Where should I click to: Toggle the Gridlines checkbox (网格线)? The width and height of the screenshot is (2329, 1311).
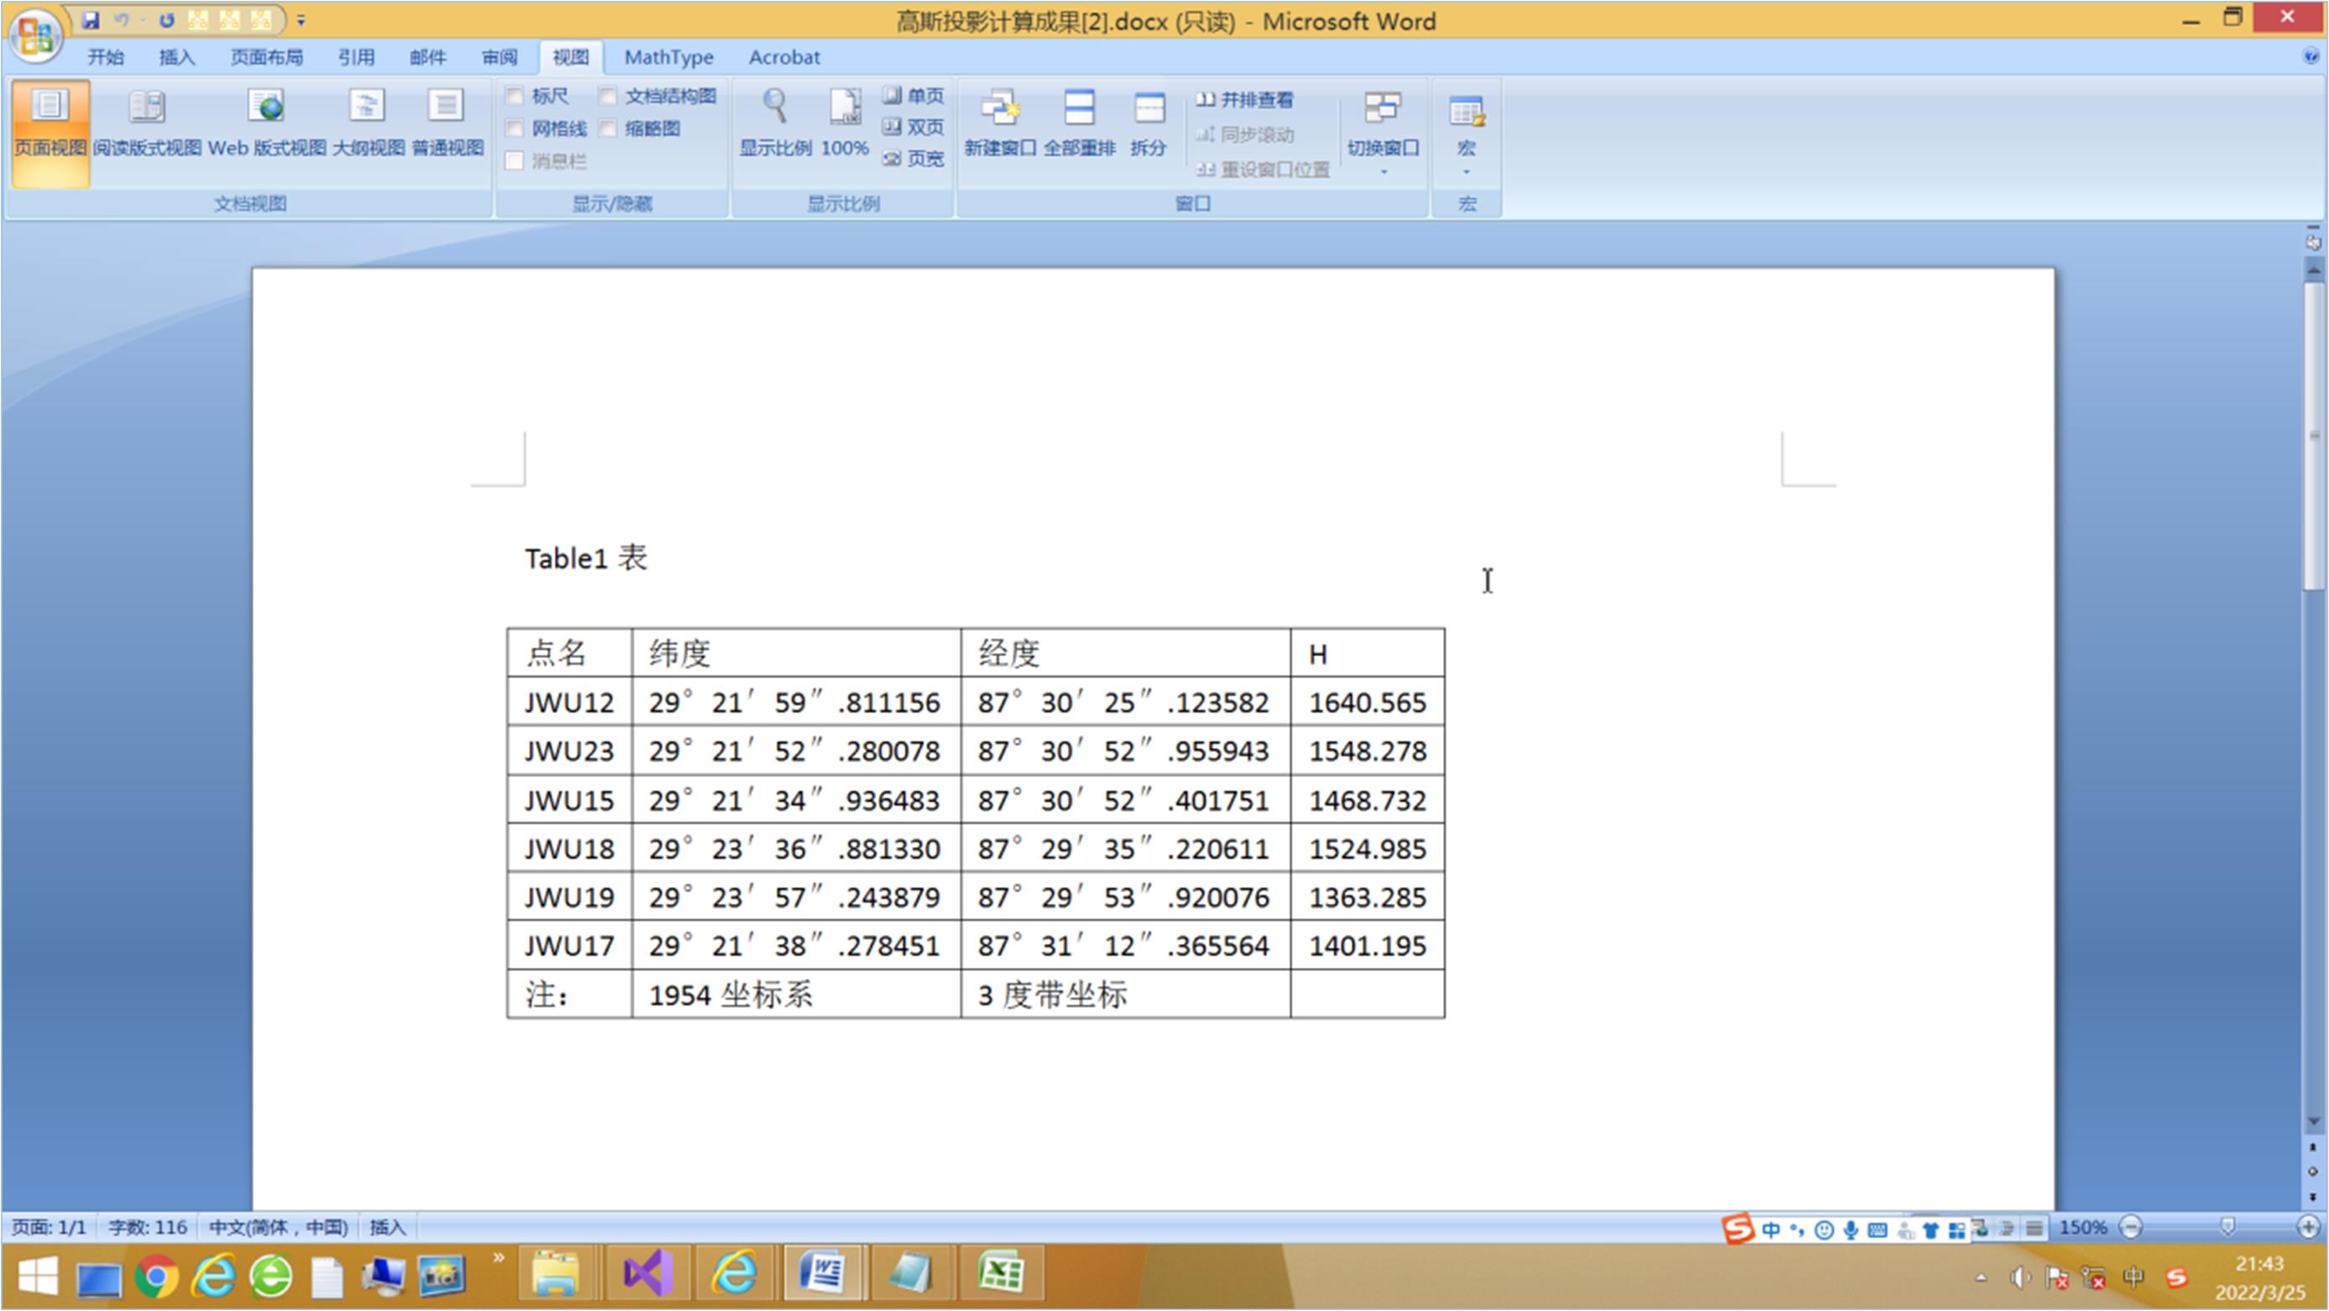point(516,128)
